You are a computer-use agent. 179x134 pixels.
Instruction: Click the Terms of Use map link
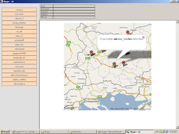[145, 109]
